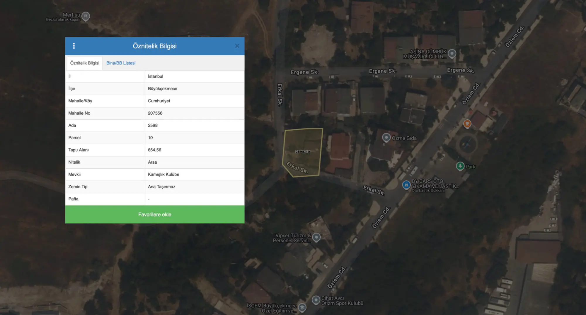Click the Nitelik value Arsa
Image resolution: width=586 pixels, height=315 pixels.
click(x=195, y=162)
